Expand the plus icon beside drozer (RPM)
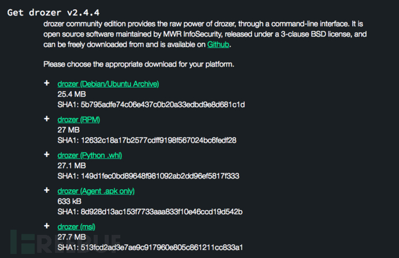 (x=47, y=119)
